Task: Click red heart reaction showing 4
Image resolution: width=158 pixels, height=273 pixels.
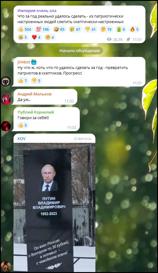Action: 36,37
